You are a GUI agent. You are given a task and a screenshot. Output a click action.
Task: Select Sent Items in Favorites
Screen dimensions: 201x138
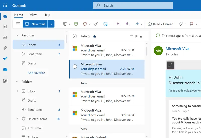tap(38, 54)
